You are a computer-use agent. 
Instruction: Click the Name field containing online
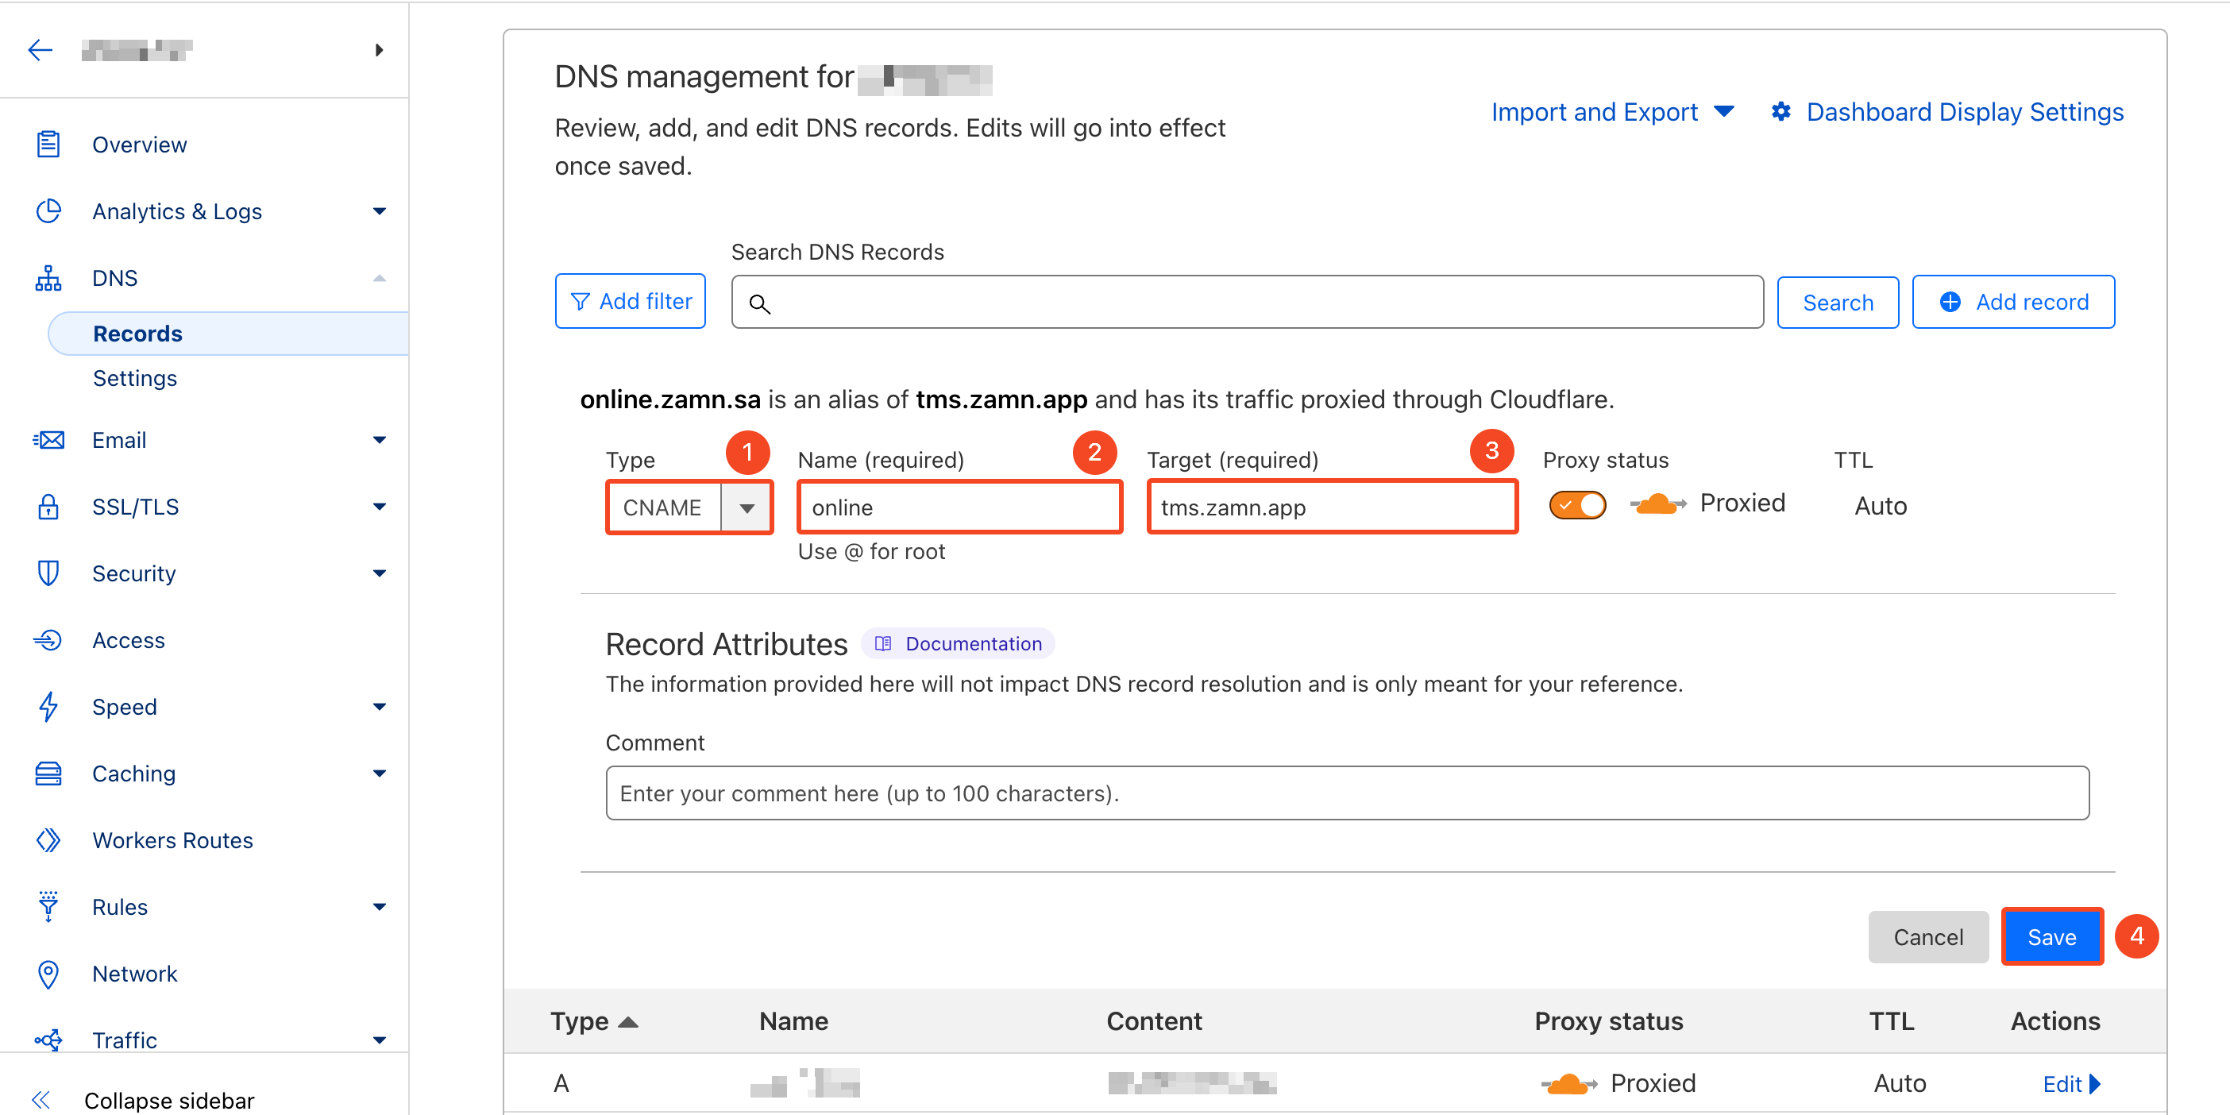(959, 507)
